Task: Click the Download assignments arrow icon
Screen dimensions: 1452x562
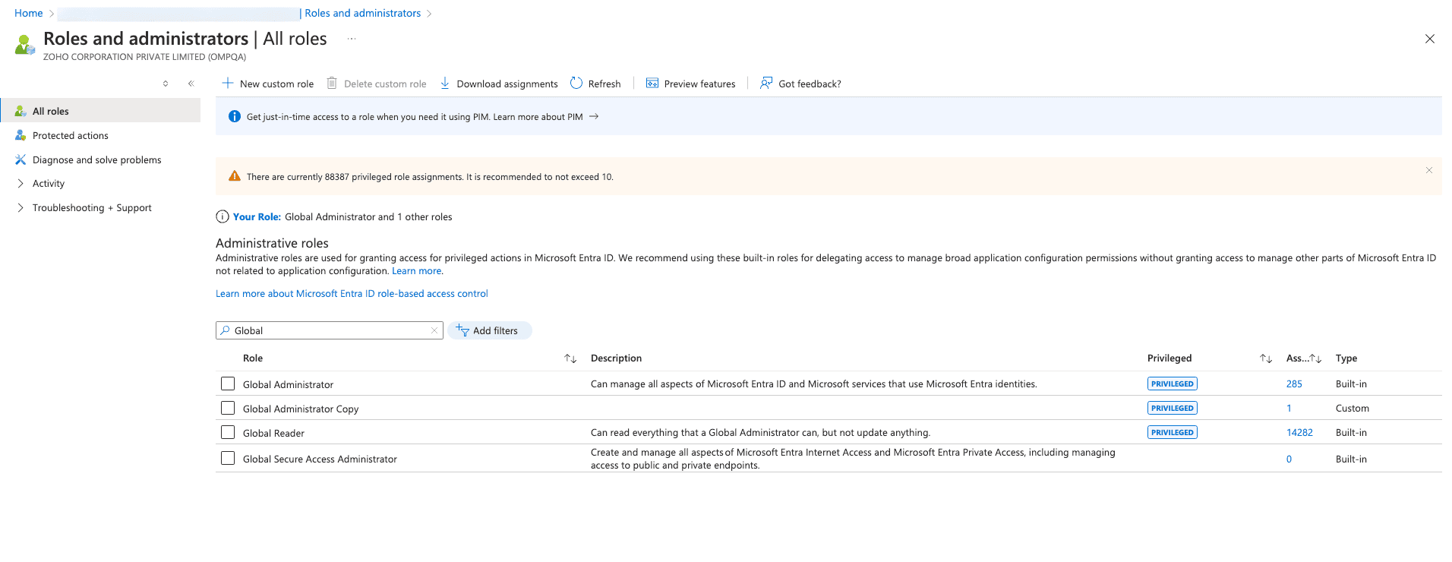Action: point(445,84)
